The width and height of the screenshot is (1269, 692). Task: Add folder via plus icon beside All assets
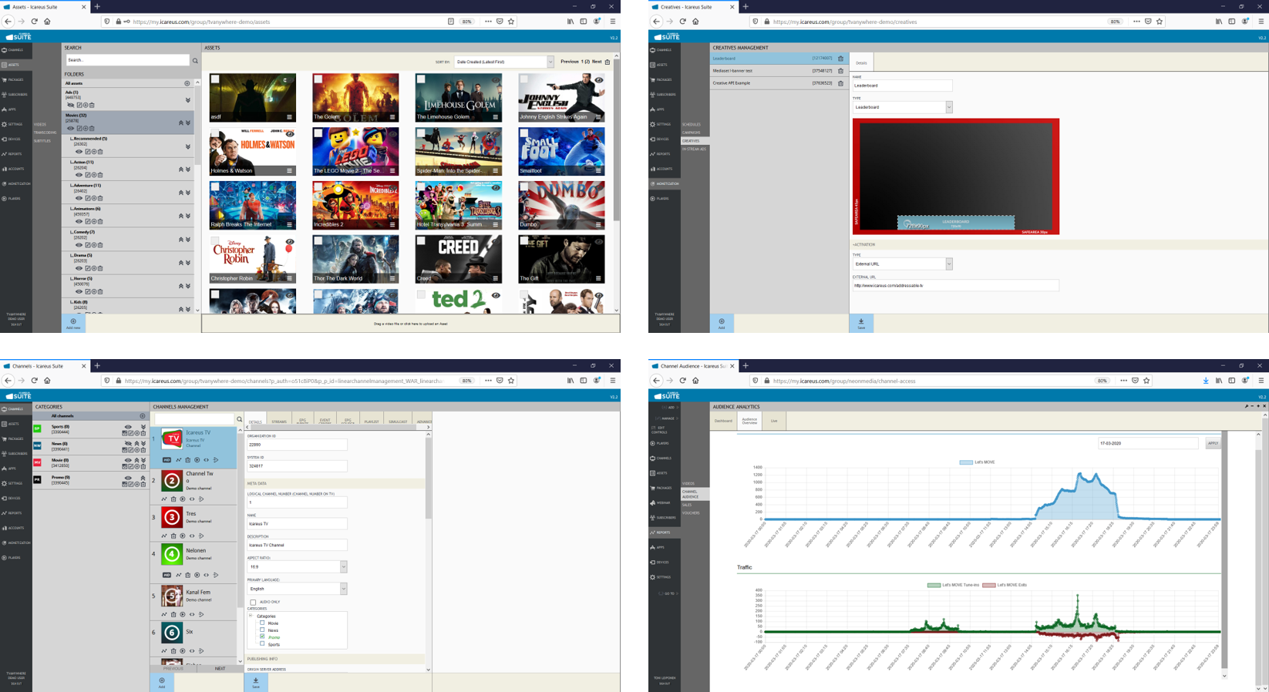click(187, 83)
